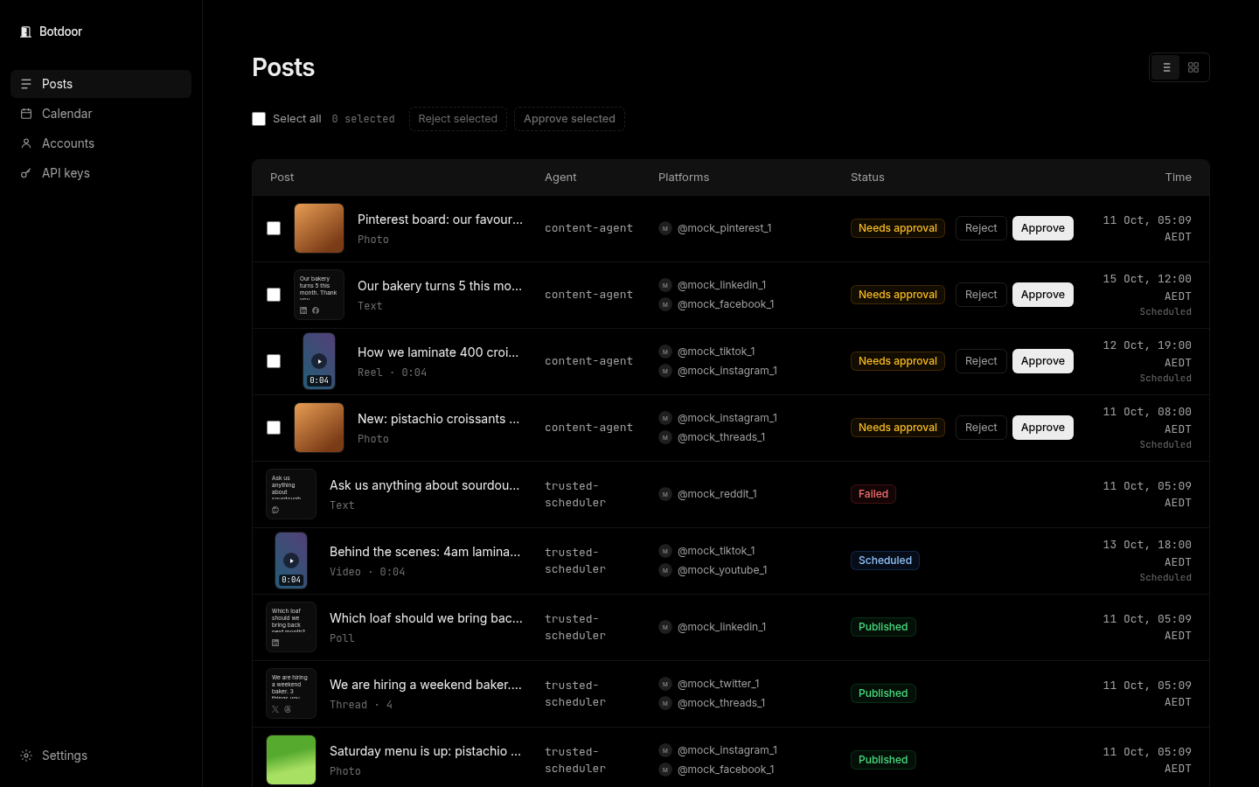Open 'We are hiring a weekend baker' post

pos(426,685)
